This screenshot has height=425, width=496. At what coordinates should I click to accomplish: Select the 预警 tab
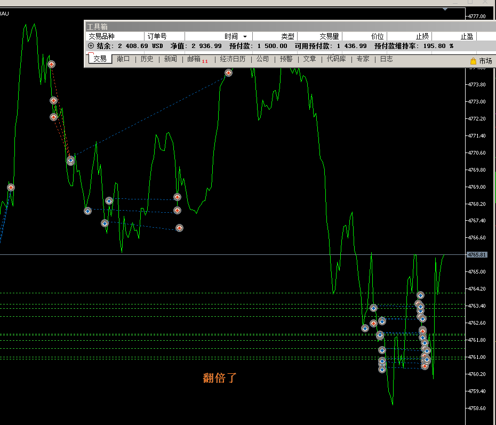(x=286, y=59)
